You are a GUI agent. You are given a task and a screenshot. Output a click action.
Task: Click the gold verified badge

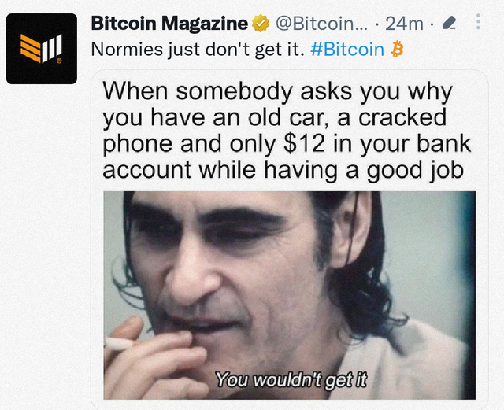[261, 24]
